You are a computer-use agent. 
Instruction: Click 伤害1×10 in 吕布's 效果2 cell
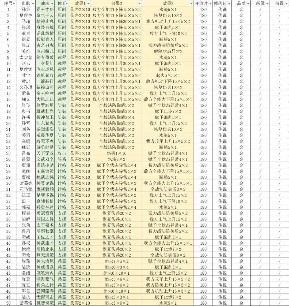tap(116, 153)
